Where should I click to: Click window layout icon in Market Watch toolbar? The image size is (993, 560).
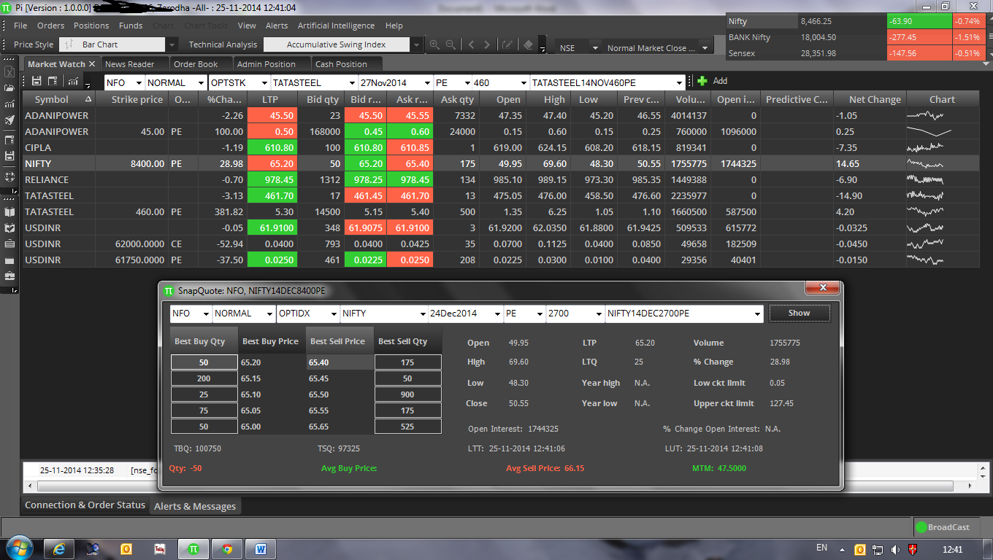[x=53, y=81]
